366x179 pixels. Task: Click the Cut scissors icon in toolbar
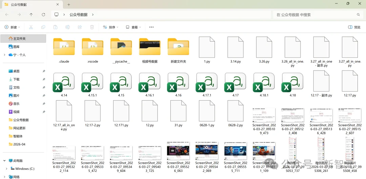pyautogui.click(x=31, y=27)
